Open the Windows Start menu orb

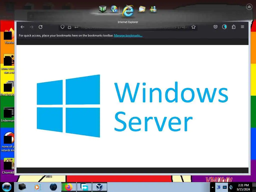(6, 187)
